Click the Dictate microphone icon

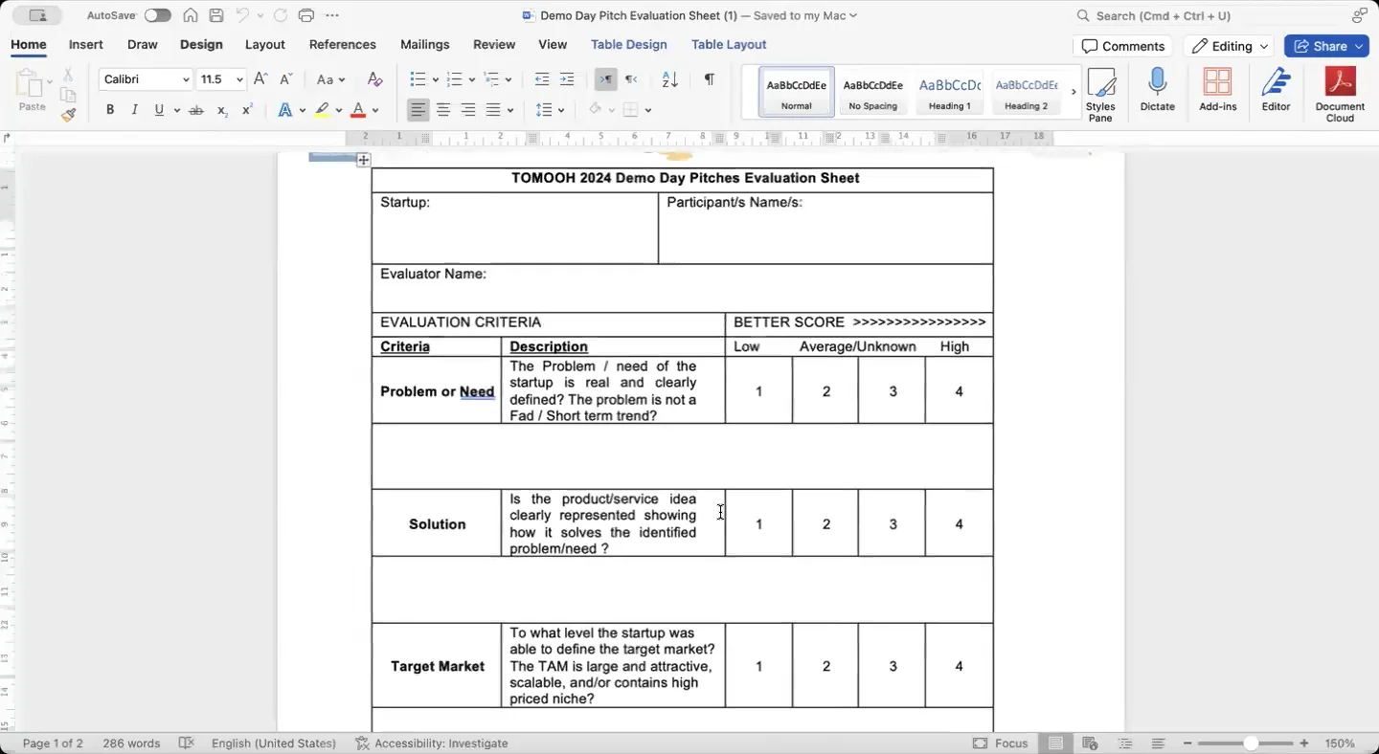[x=1157, y=84]
